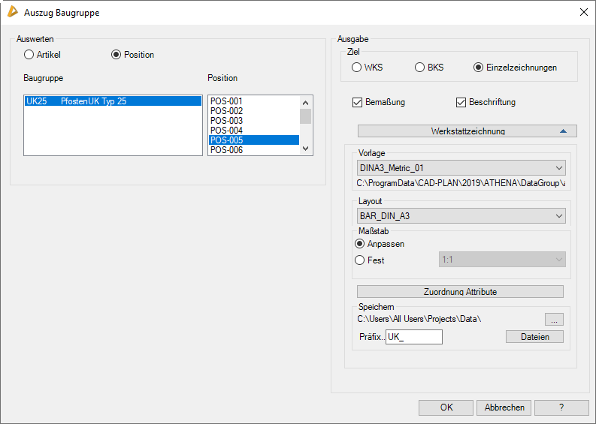Screen dimensions: 596x424
Task: Click the Dateien button
Action: pos(534,337)
